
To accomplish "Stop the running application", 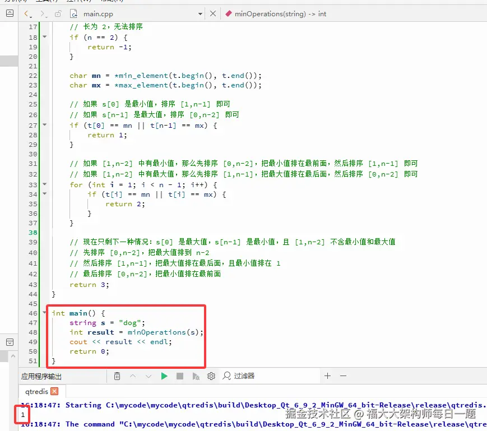I will (180, 376).
